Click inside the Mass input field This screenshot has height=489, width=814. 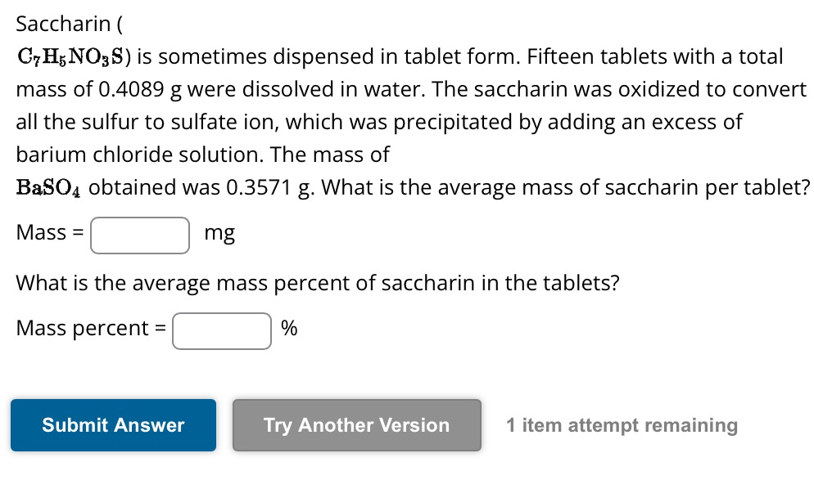[139, 235]
